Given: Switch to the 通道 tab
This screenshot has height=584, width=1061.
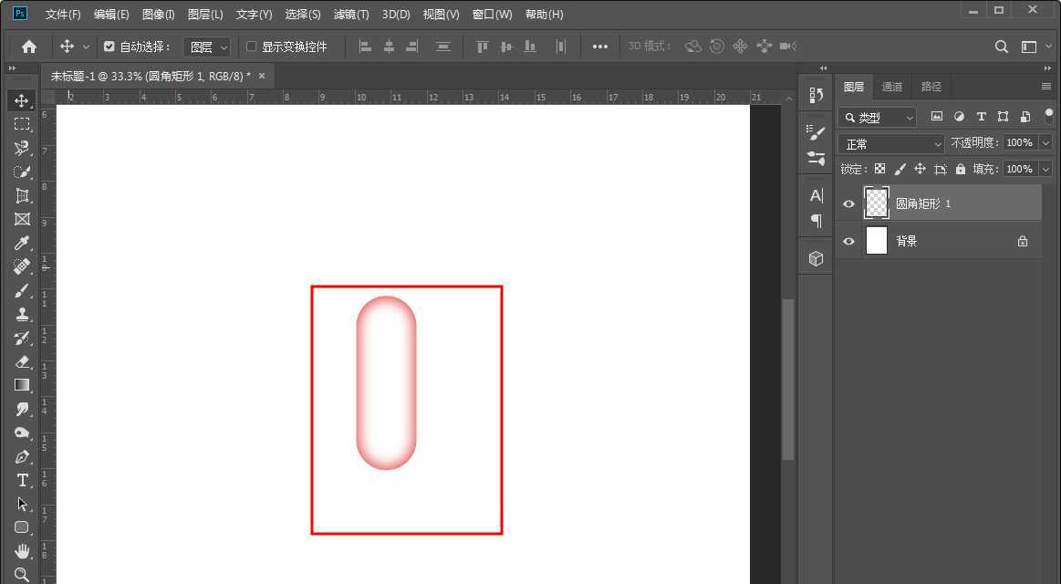Looking at the screenshot, I should [x=891, y=86].
